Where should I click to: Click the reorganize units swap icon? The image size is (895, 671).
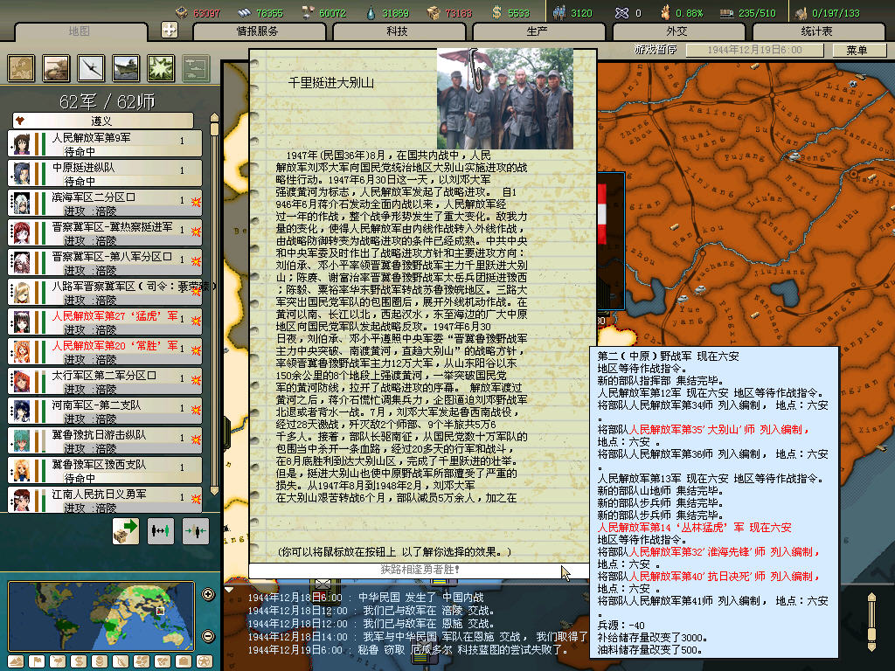point(161,532)
